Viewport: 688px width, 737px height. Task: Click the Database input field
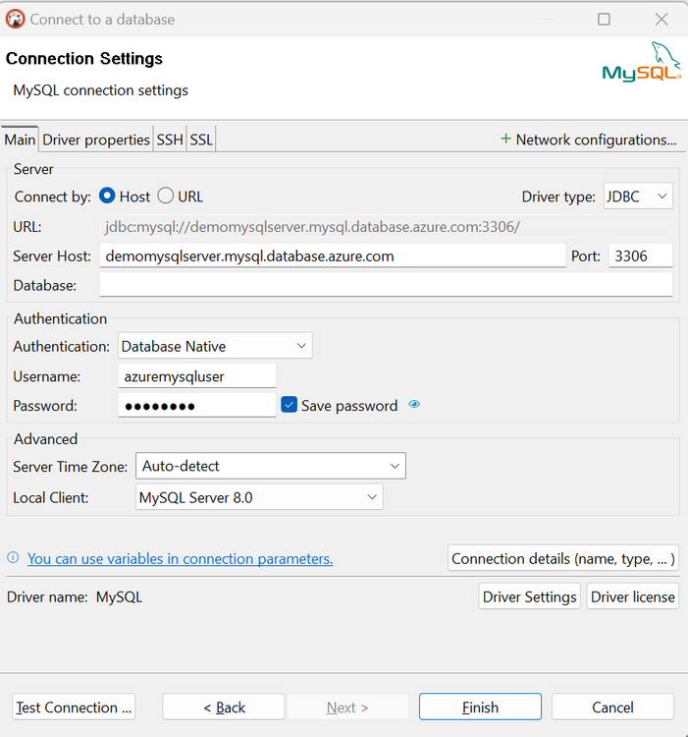pyautogui.click(x=386, y=285)
